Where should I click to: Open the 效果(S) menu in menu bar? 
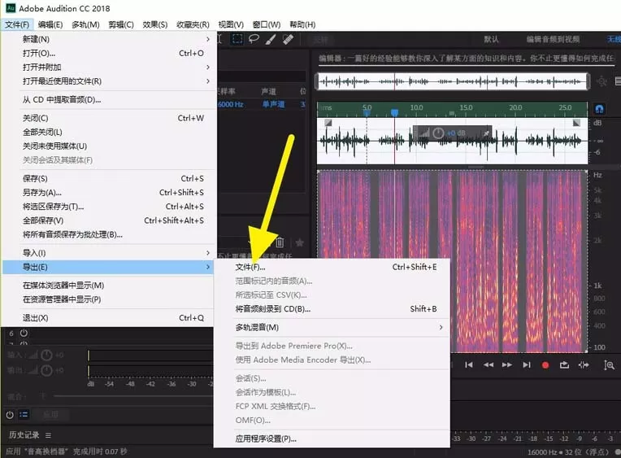(155, 24)
